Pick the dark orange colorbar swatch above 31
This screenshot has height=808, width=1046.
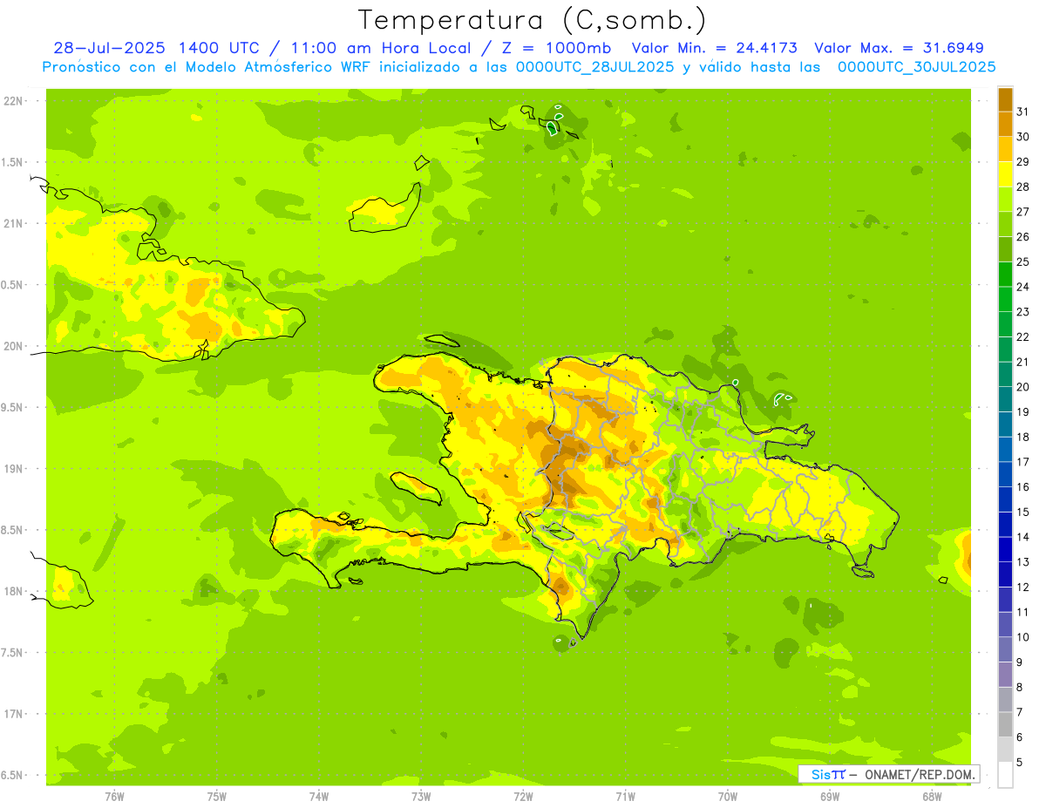click(x=1006, y=99)
